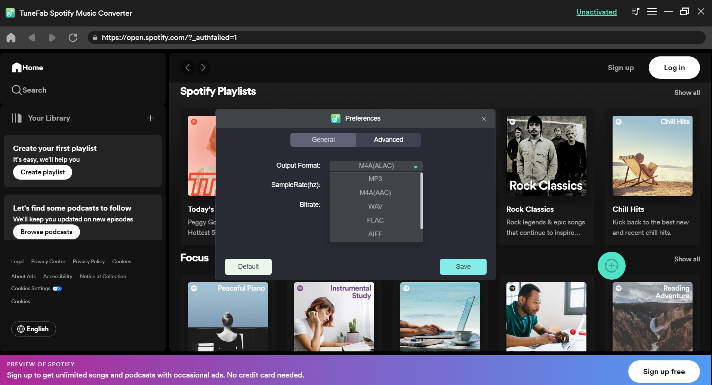Click the globe English language button
Viewport: 712px width, 385px height.
pos(34,329)
